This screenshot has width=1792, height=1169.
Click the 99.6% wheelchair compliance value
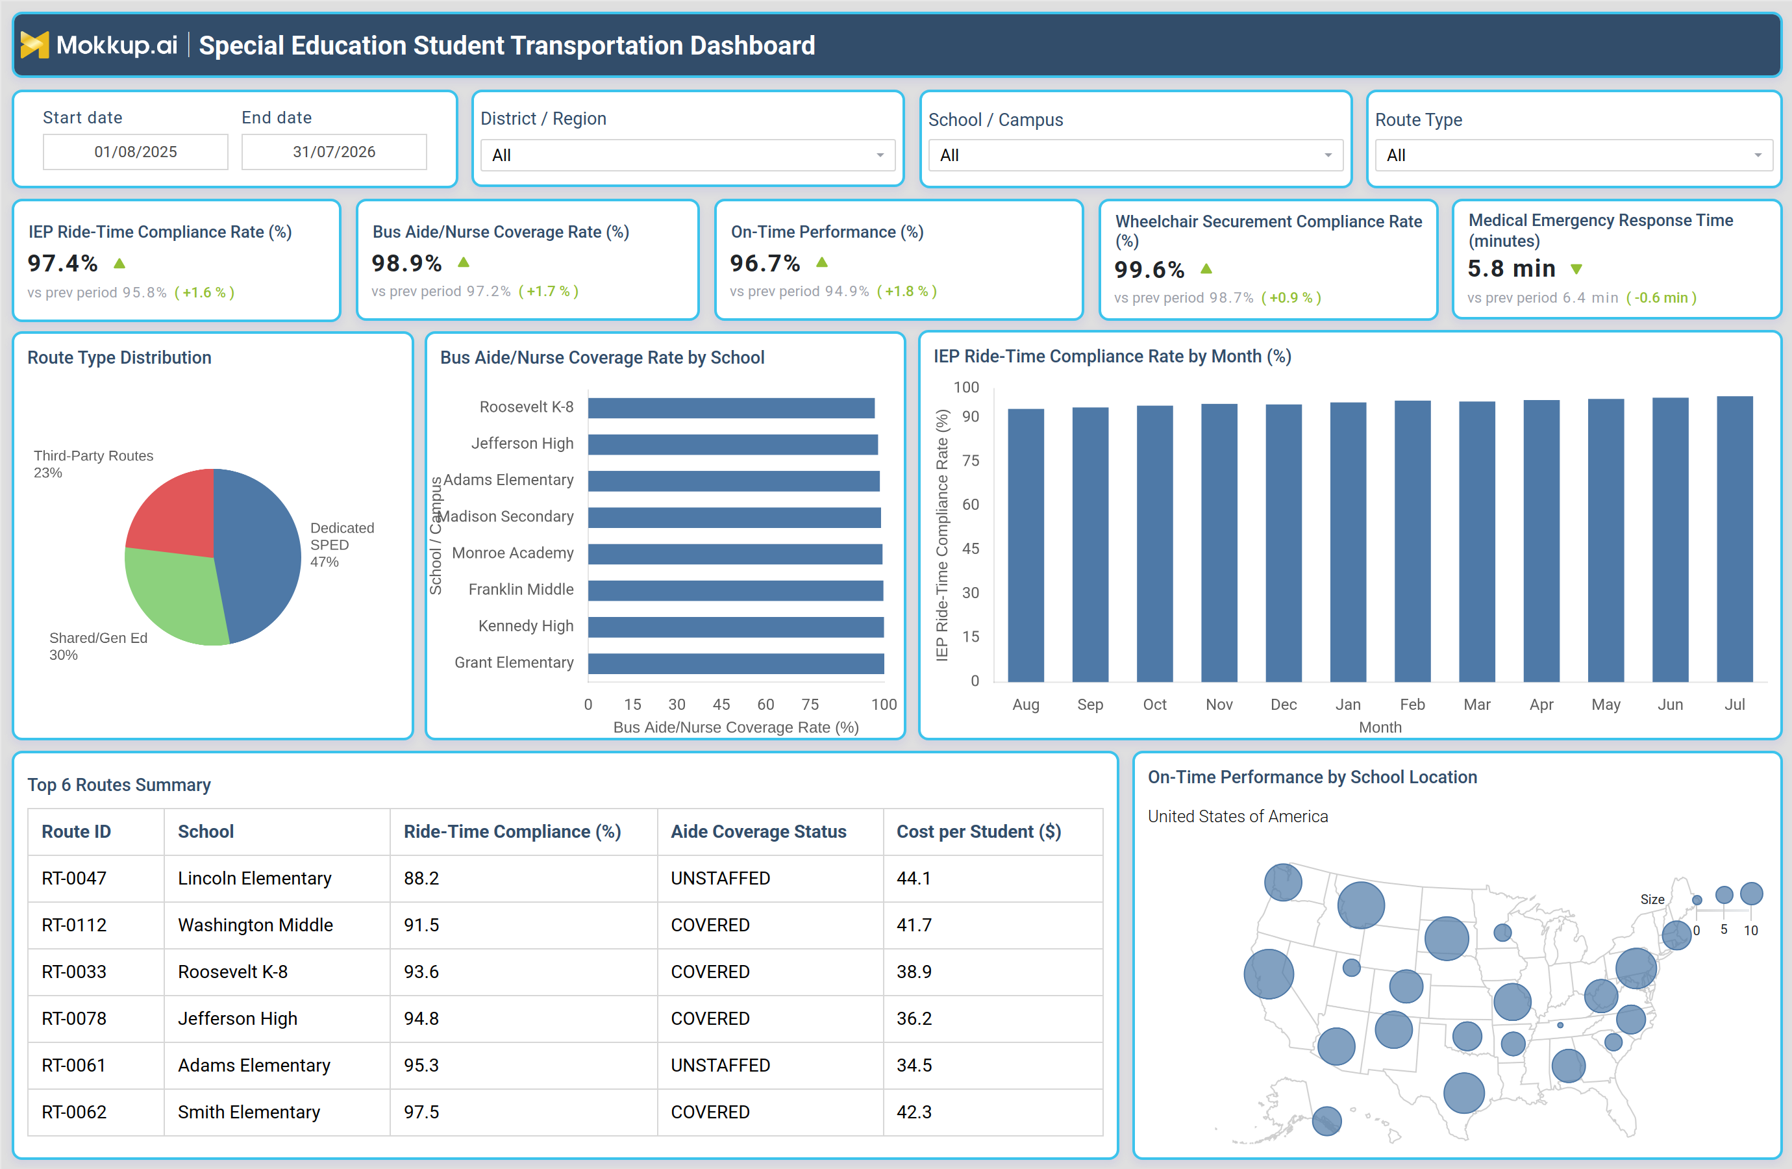[x=1150, y=270]
